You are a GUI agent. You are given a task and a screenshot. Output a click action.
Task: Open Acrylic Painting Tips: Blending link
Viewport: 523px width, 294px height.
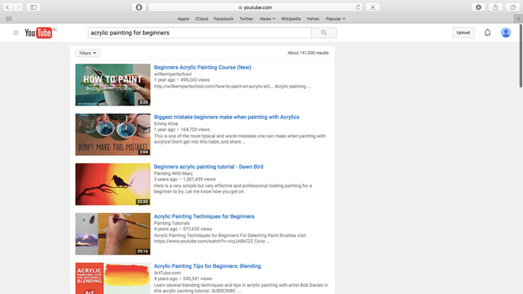(x=207, y=266)
